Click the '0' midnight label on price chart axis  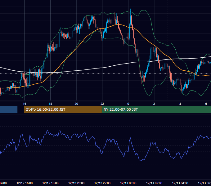128,104
